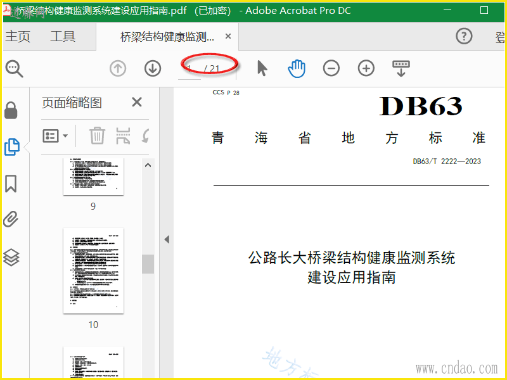
Task: Select the partially visible page 11 thumbnail
Action: coord(93,362)
